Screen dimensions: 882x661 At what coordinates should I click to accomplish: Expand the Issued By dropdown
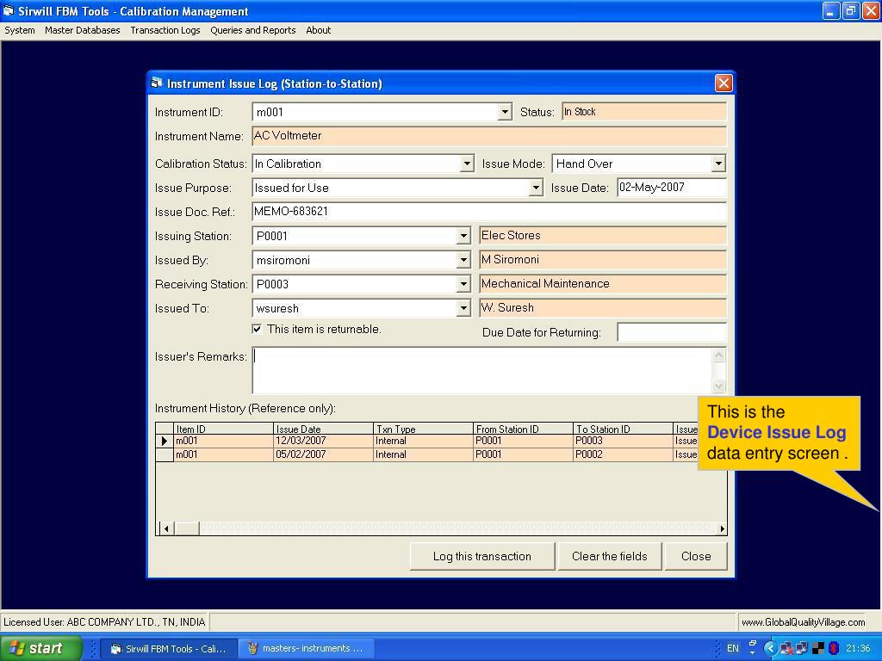tap(463, 260)
